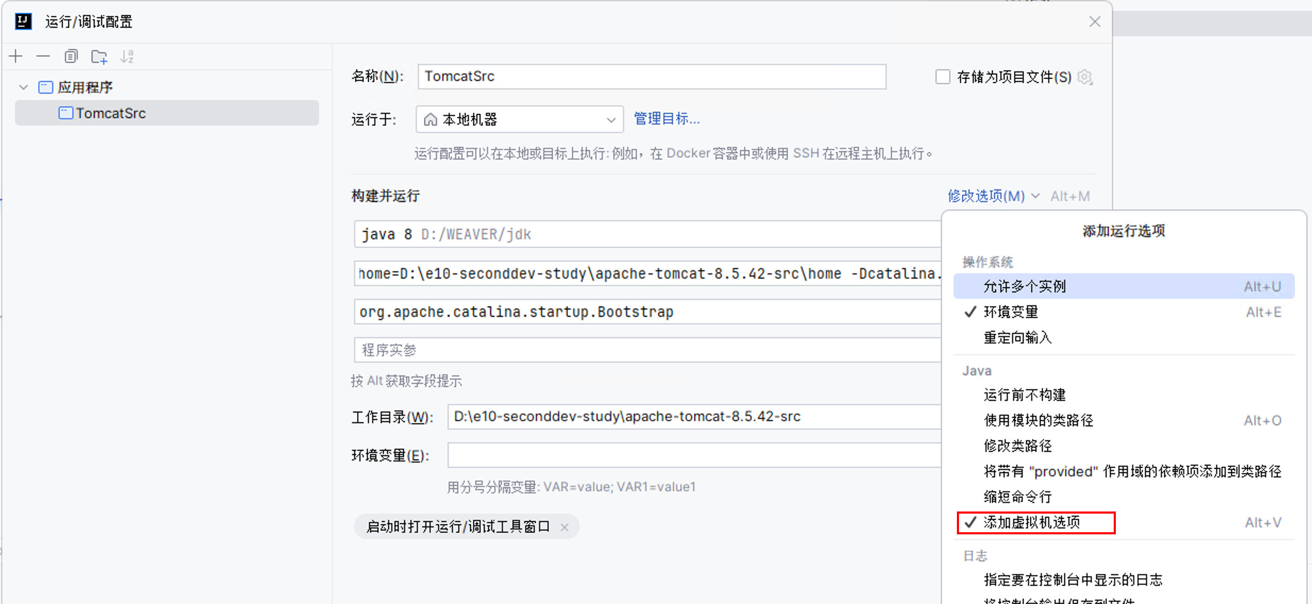
Task: Collapse the 应用程序 tree node
Action: point(23,87)
